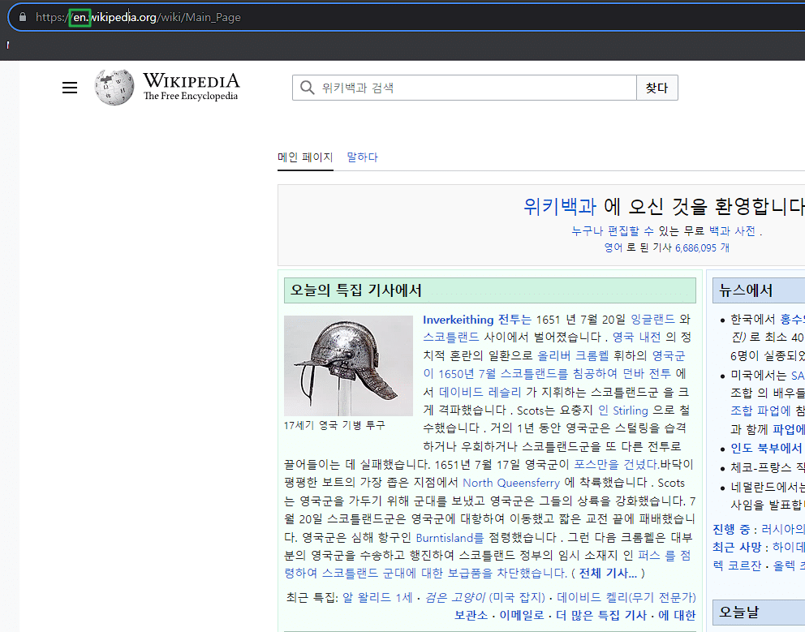
Task: Open the 인도 북부에서 news link
Action: pyautogui.click(x=767, y=449)
